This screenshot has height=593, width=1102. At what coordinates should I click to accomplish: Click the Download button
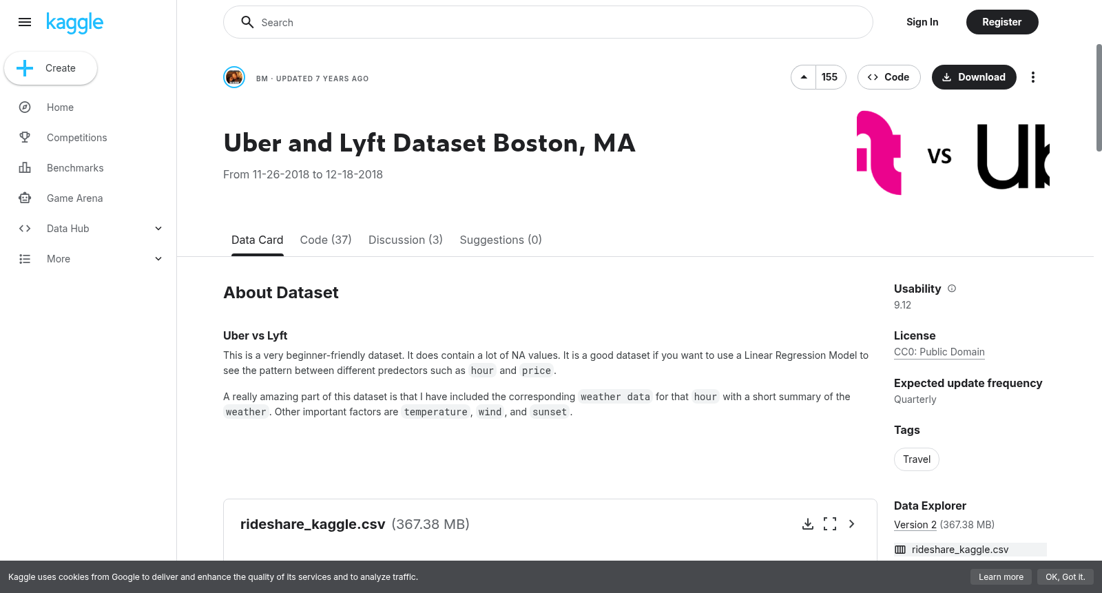(974, 77)
